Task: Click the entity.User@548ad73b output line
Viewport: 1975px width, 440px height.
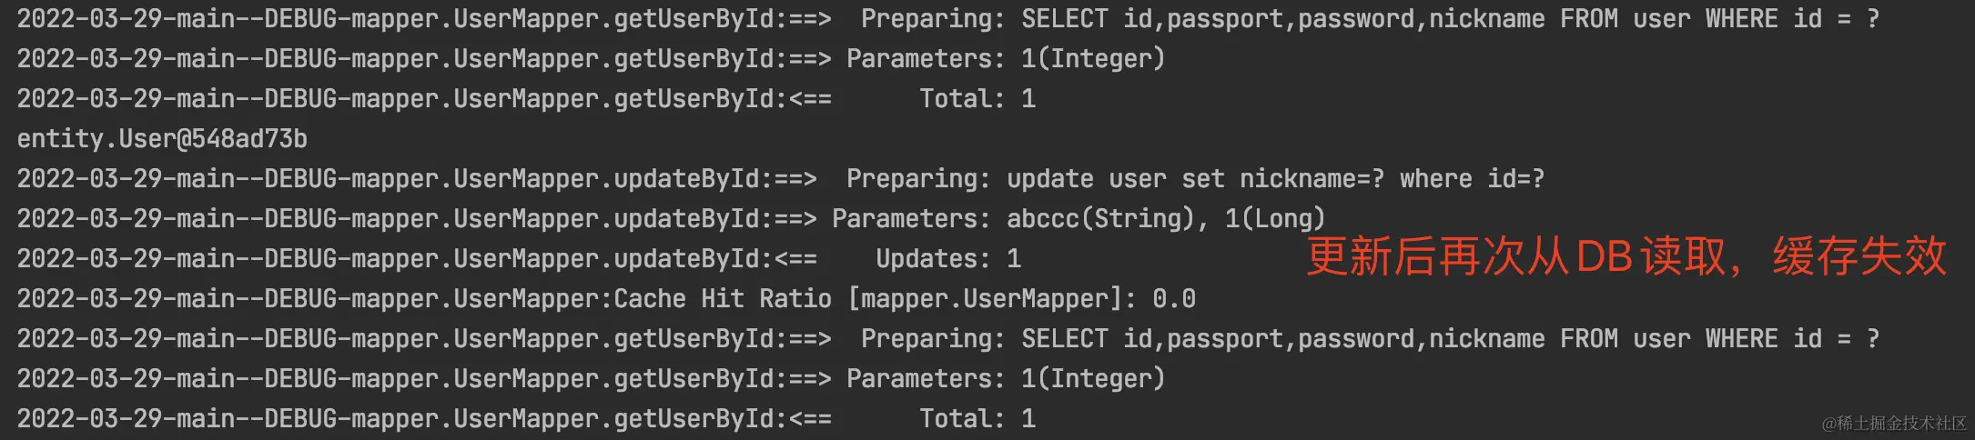Action: (162, 139)
